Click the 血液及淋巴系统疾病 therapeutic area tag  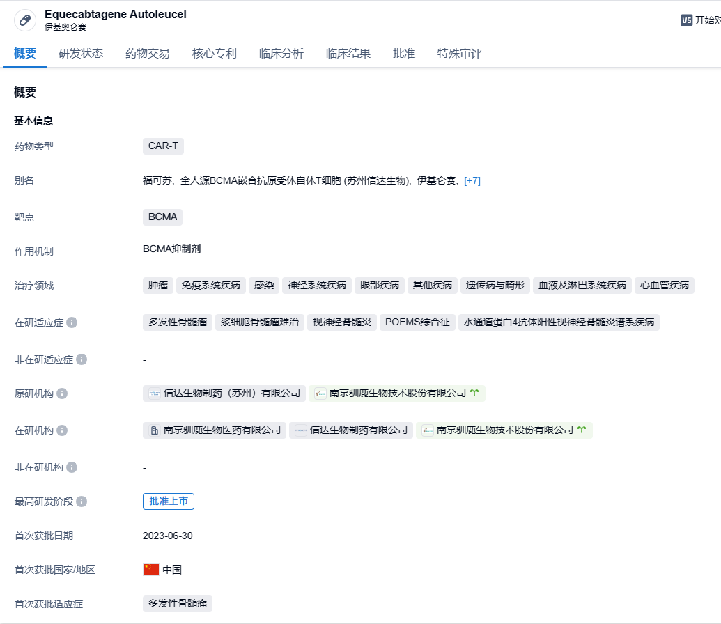coord(582,286)
